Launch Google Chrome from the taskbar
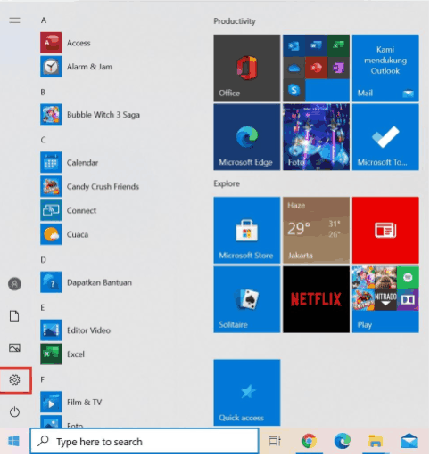 [x=309, y=441]
